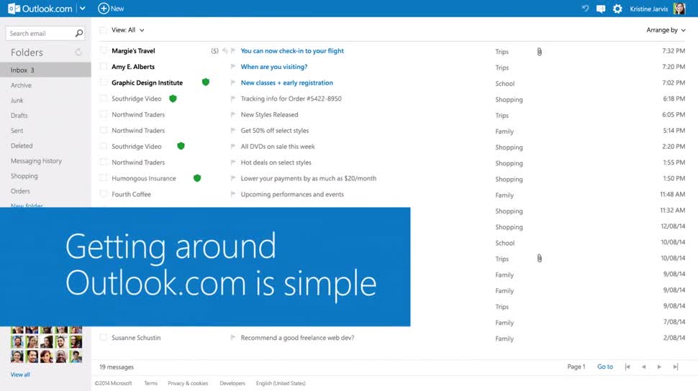Flag the Get 50% off message
This screenshot has width=698, height=391.
tap(233, 130)
